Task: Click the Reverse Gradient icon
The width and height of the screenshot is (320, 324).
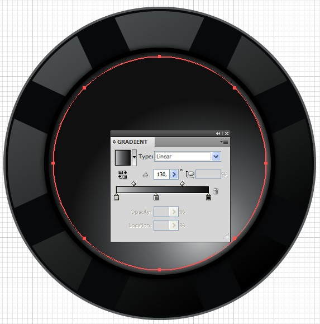Action: coord(123,175)
